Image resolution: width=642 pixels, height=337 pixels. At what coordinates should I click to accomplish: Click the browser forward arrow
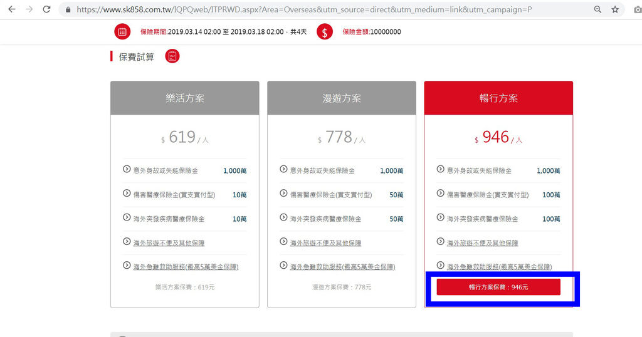click(29, 9)
